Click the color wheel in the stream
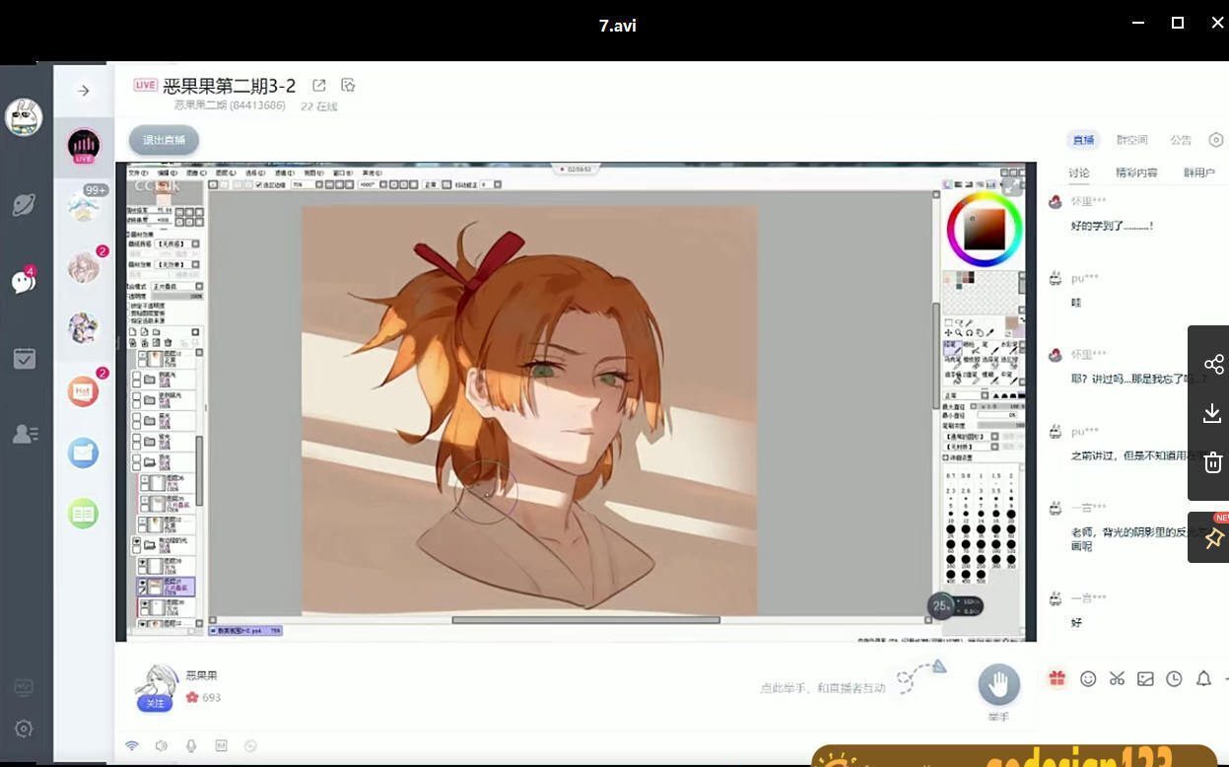 click(x=984, y=228)
